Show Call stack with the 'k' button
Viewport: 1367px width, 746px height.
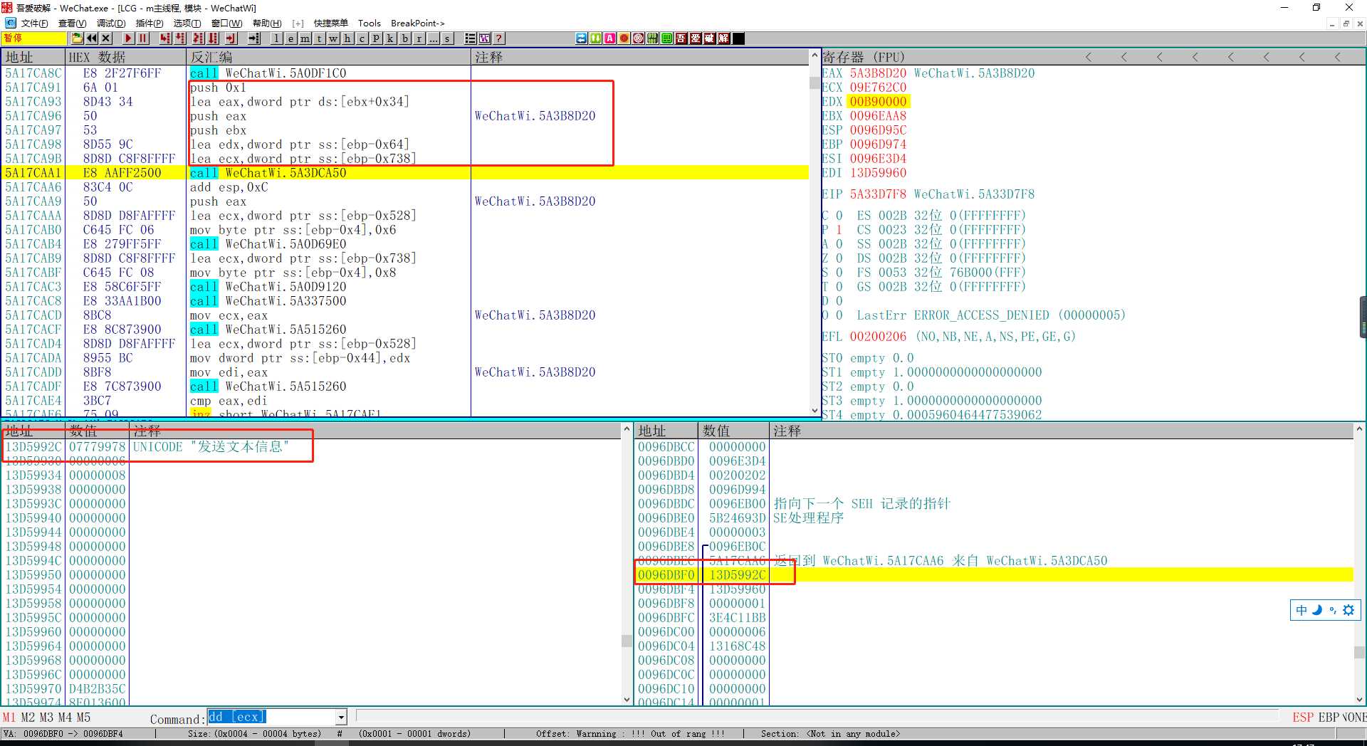click(x=390, y=38)
